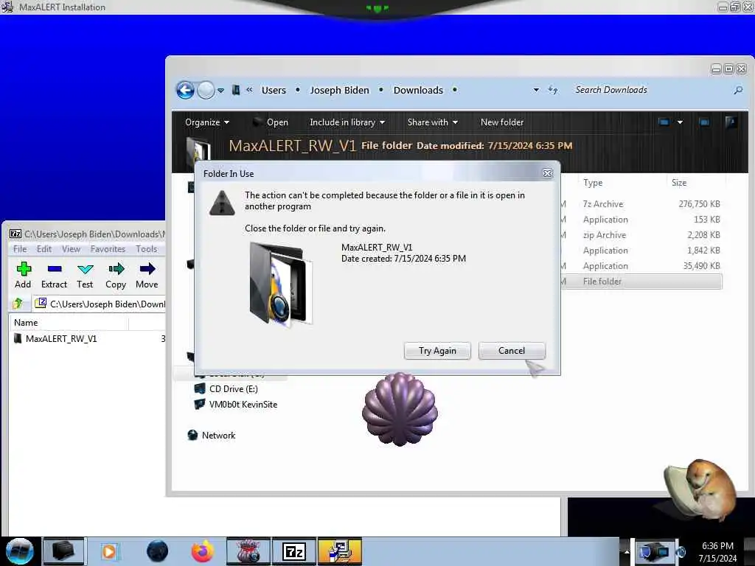Click Open in Explorer toolbar
The image size is (755, 566).
[271, 122]
